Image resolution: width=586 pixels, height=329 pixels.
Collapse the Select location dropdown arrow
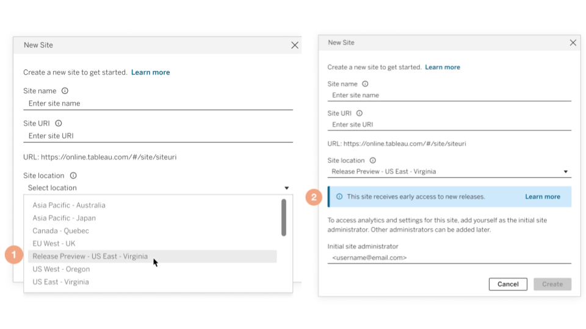click(286, 188)
